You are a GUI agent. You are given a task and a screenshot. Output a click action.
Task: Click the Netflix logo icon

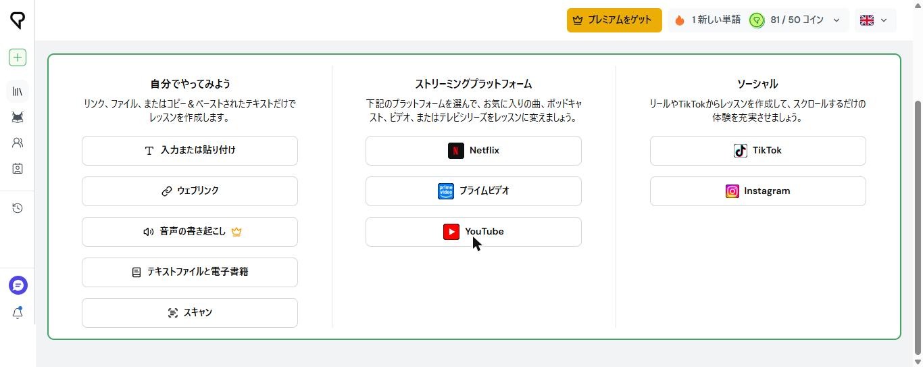coord(455,151)
